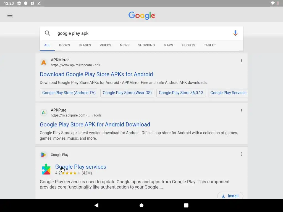Start voice search with microphone icon
Image resolution: width=283 pixels, height=212 pixels.
(x=235, y=33)
